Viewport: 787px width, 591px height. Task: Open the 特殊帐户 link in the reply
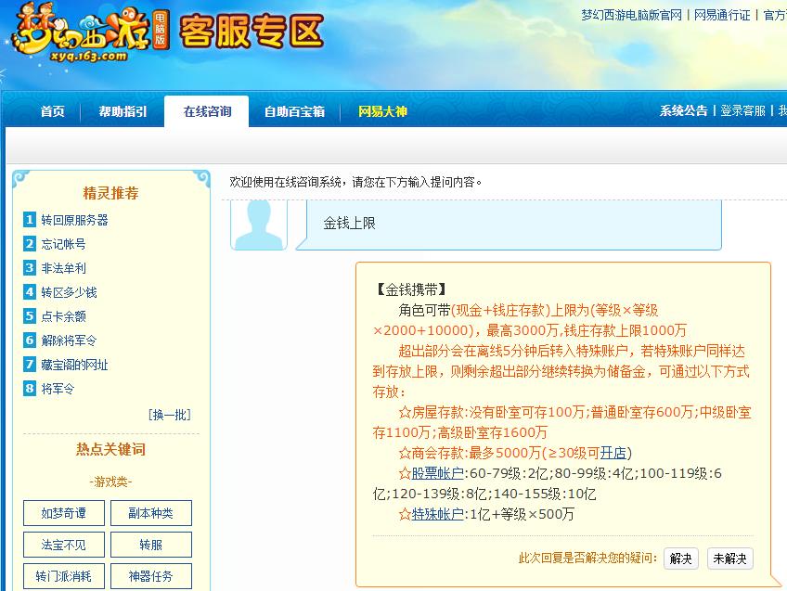[437, 514]
